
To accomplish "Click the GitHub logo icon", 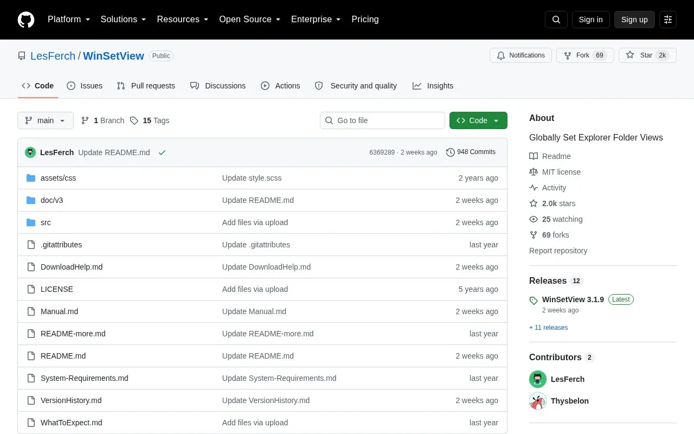I will [x=26, y=20].
